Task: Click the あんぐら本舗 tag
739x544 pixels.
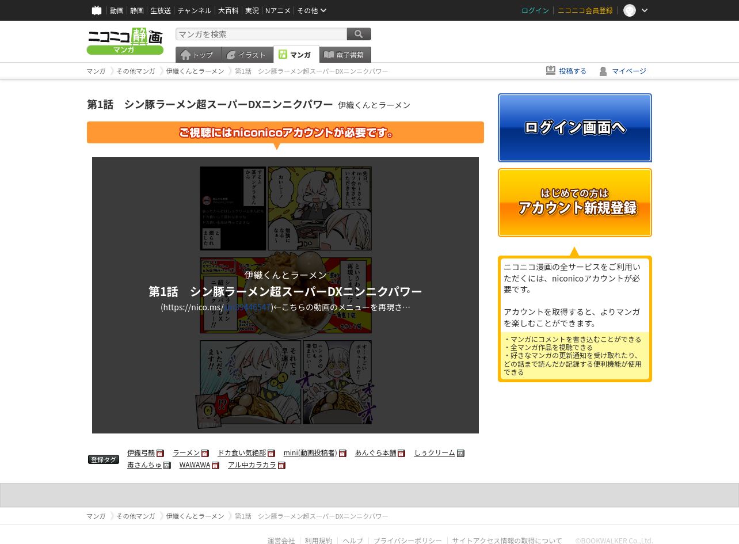Action: click(376, 453)
